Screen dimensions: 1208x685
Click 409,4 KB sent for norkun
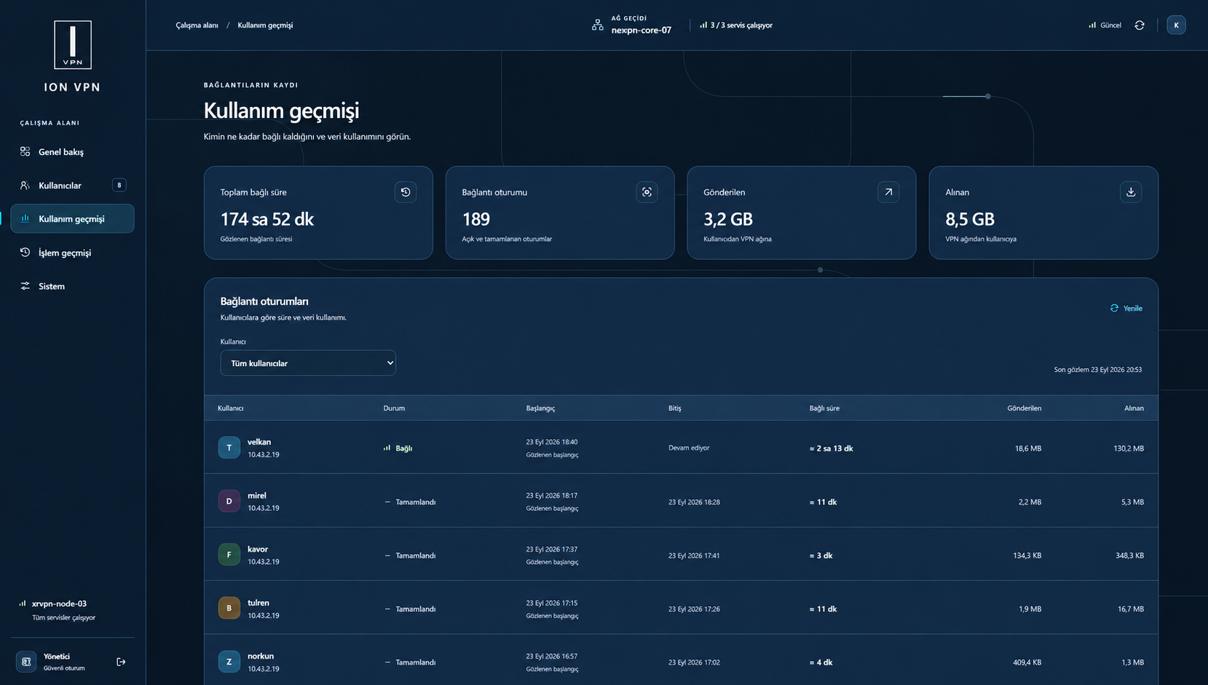point(1027,662)
